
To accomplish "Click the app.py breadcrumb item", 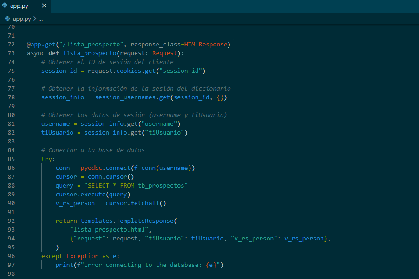I will [x=22, y=19].
